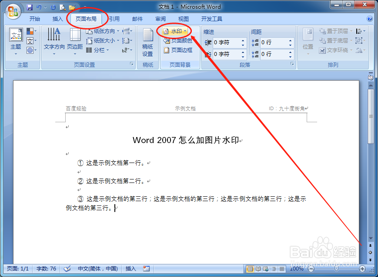Open theme fonts dropdown

[x=32, y=41]
